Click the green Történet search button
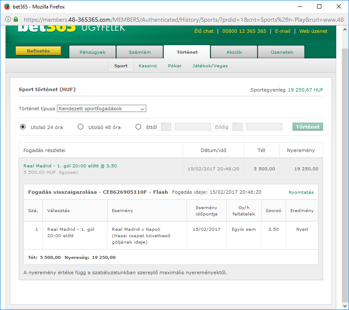This screenshot has height=310, width=349. 308,126
